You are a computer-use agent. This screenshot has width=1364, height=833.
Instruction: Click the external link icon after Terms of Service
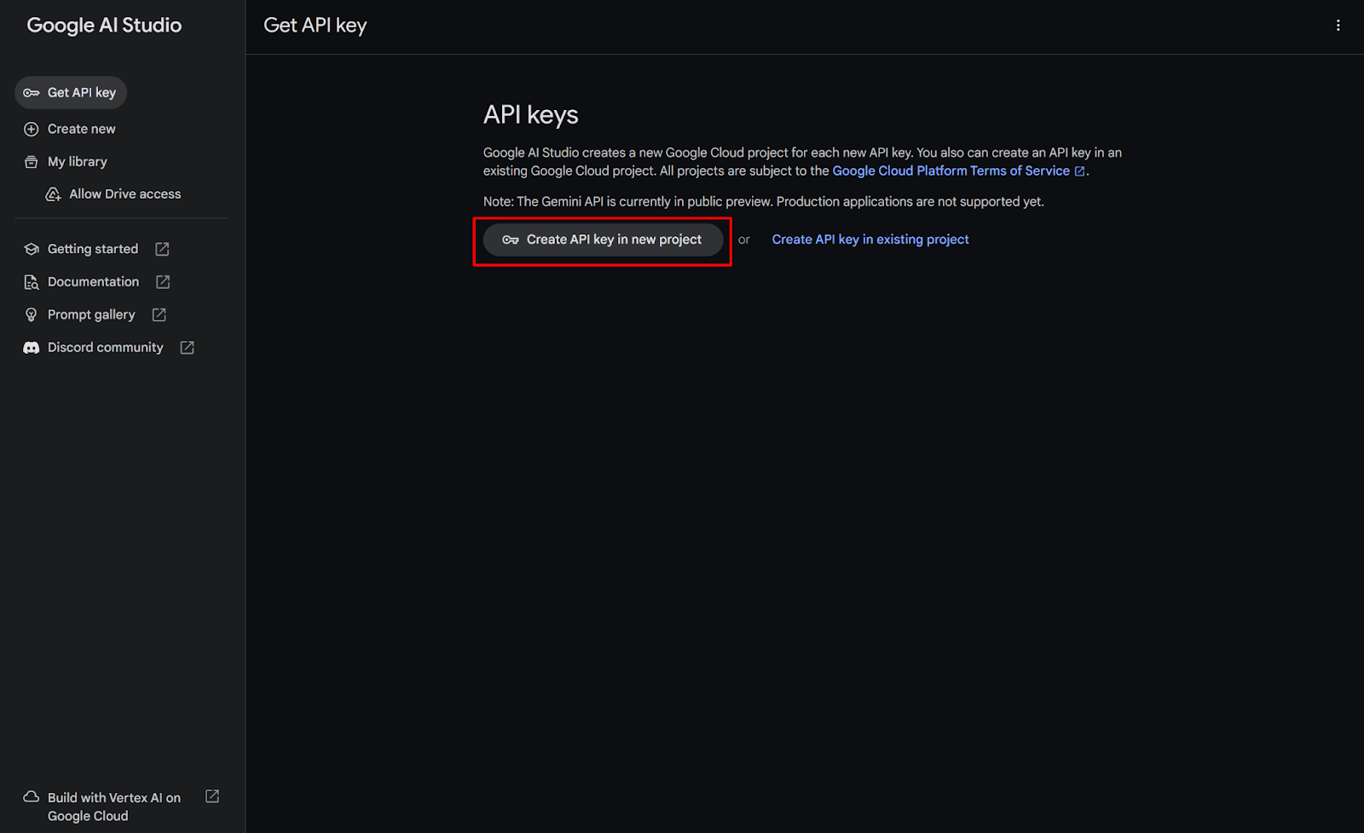(x=1079, y=171)
